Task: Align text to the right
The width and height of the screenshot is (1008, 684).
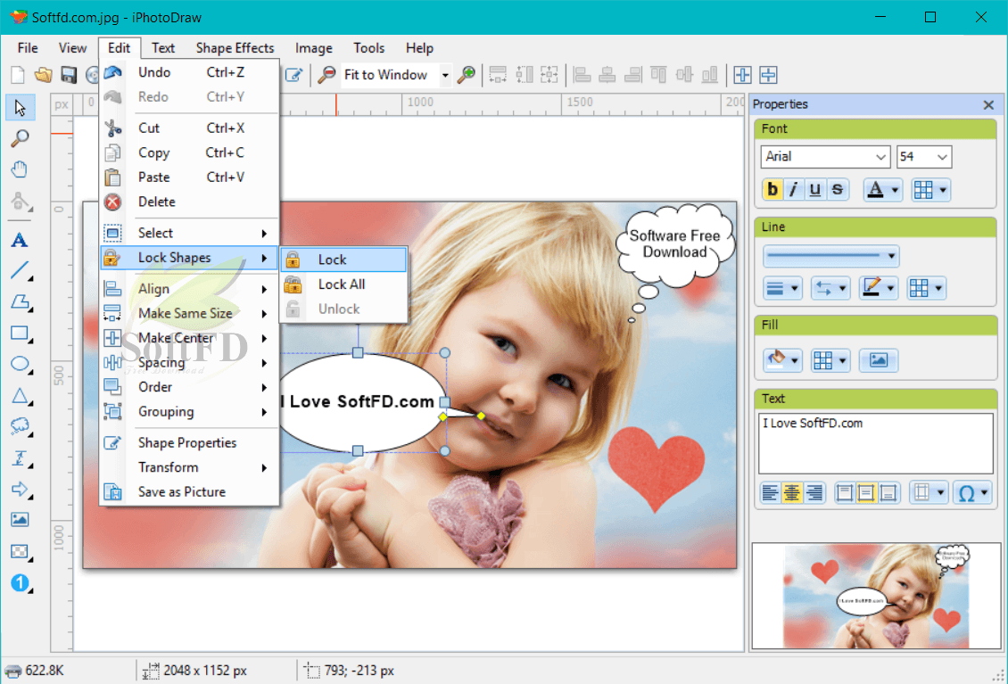Action: click(x=814, y=493)
